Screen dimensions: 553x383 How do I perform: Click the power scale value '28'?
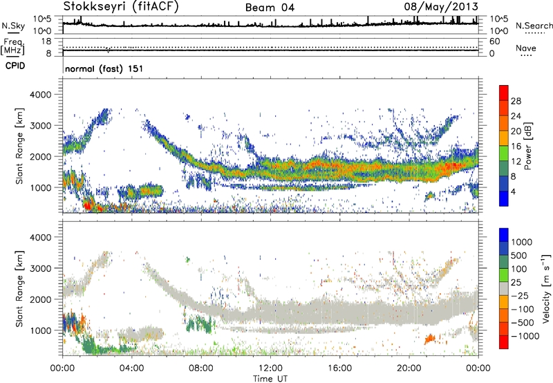click(516, 101)
